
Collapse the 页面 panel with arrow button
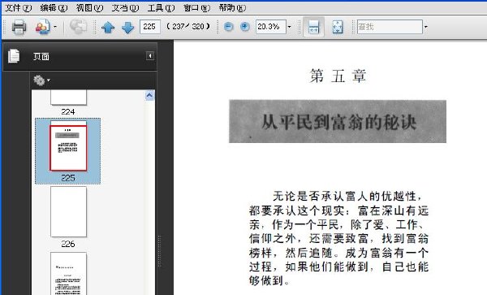tap(150, 56)
